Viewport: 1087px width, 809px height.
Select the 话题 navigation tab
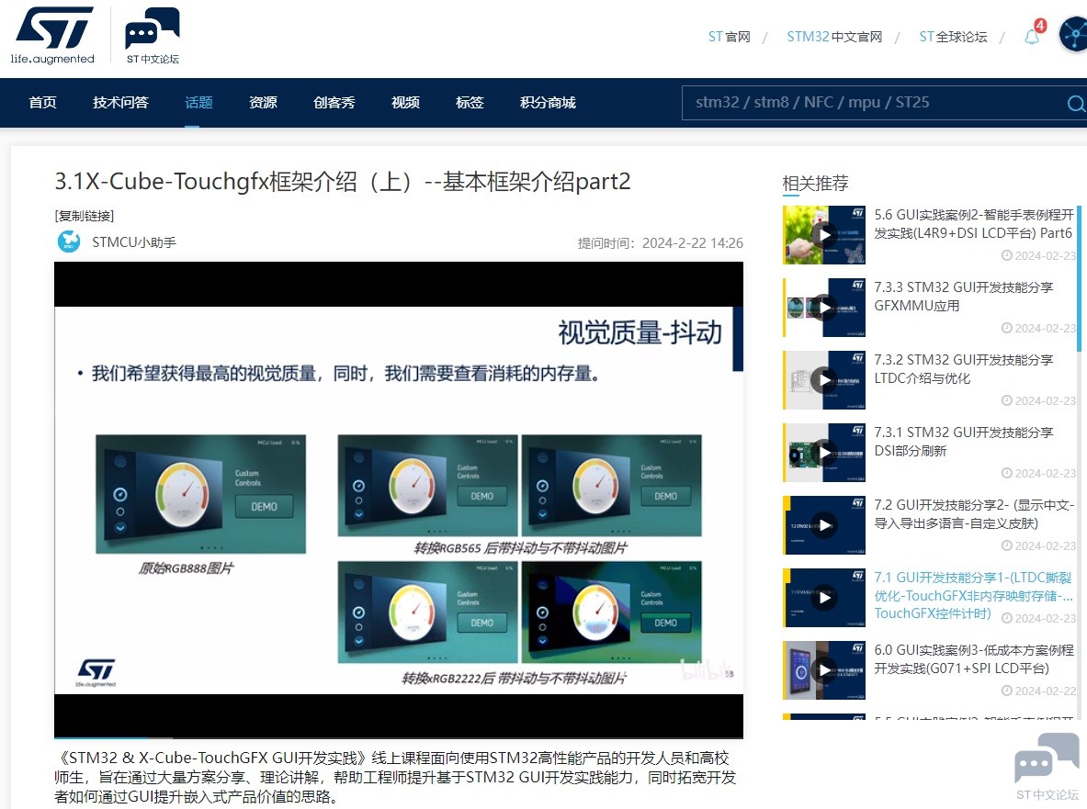(x=199, y=103)
